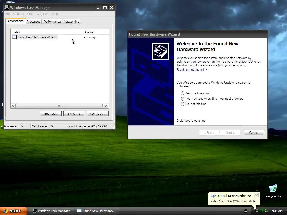The width and height of the screenshot is (287, 215).
Task: Select 'Yes, this time only' option
Action: click(182, 93)
